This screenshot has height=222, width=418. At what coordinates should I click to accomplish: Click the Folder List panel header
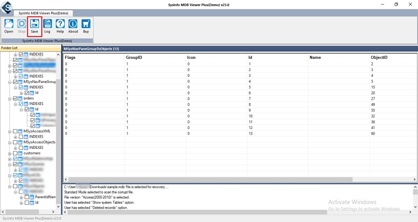[31, 48]
